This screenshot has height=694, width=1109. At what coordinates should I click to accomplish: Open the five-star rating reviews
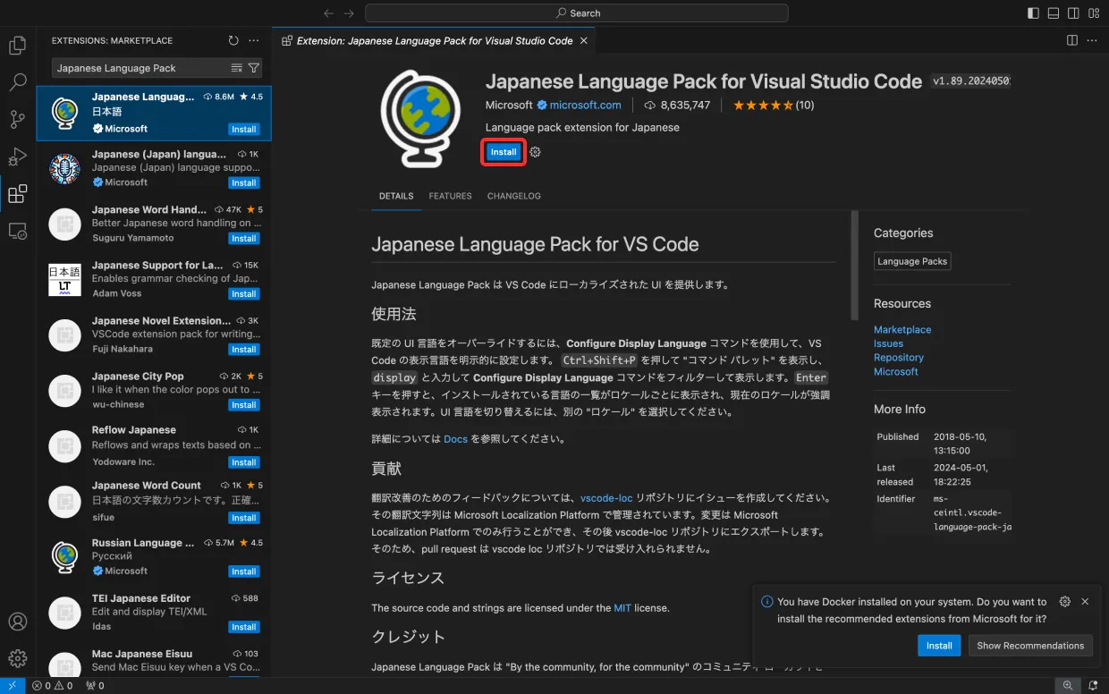(773, 105)
